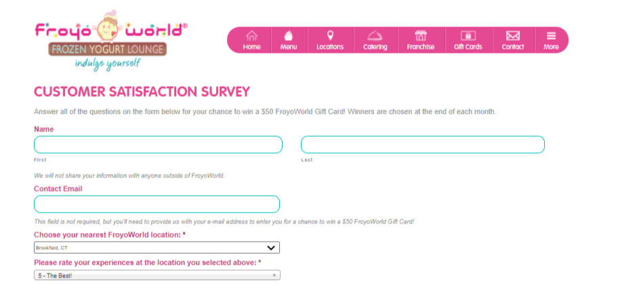Click the Contact envelope icon
Image resolution: width=618 pixels, height=285 pixels.
(x=513, y=36)
